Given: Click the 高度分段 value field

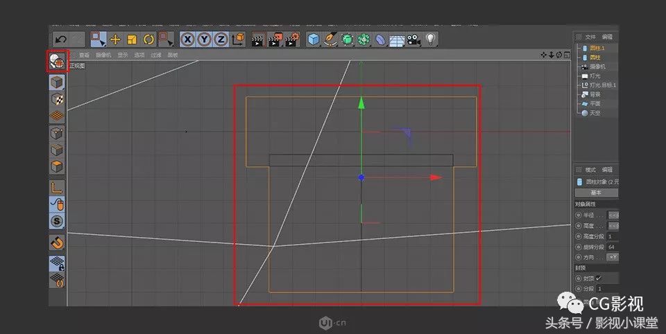Looking at the screenshot, I should 613,236.
